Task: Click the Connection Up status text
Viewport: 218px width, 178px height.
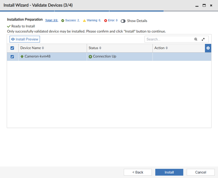Action: point(105,56)
